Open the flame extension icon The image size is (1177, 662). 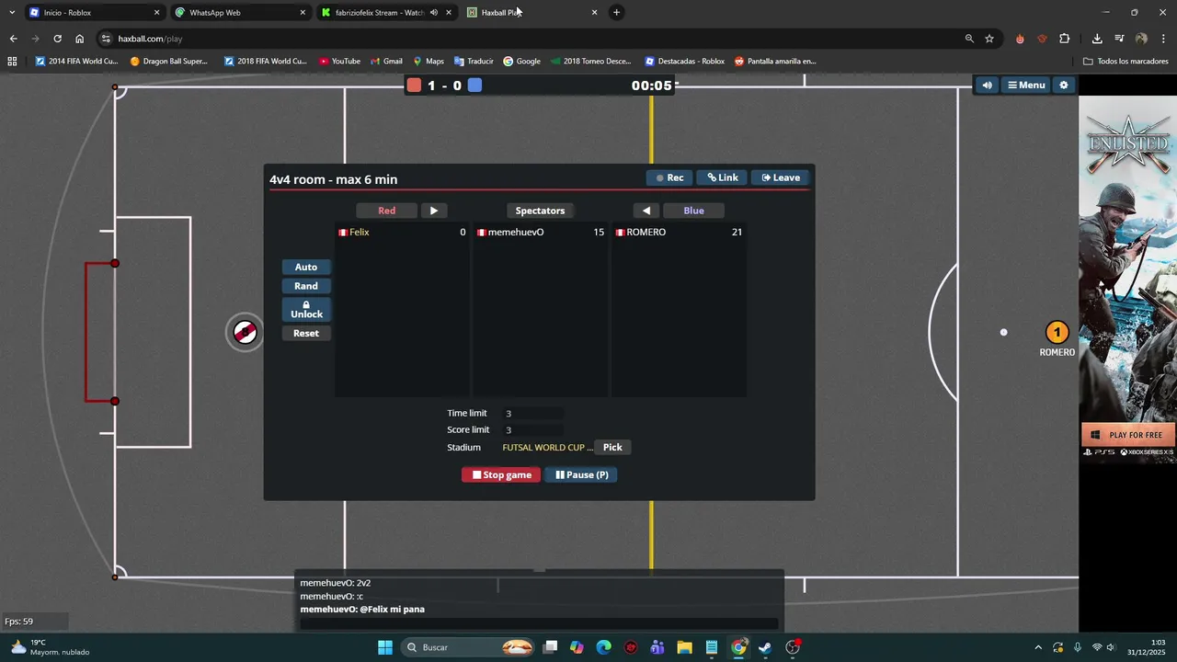pos(1020,39)
